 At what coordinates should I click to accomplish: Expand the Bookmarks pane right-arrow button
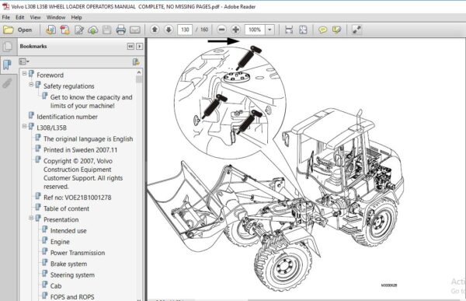[139, 46]
